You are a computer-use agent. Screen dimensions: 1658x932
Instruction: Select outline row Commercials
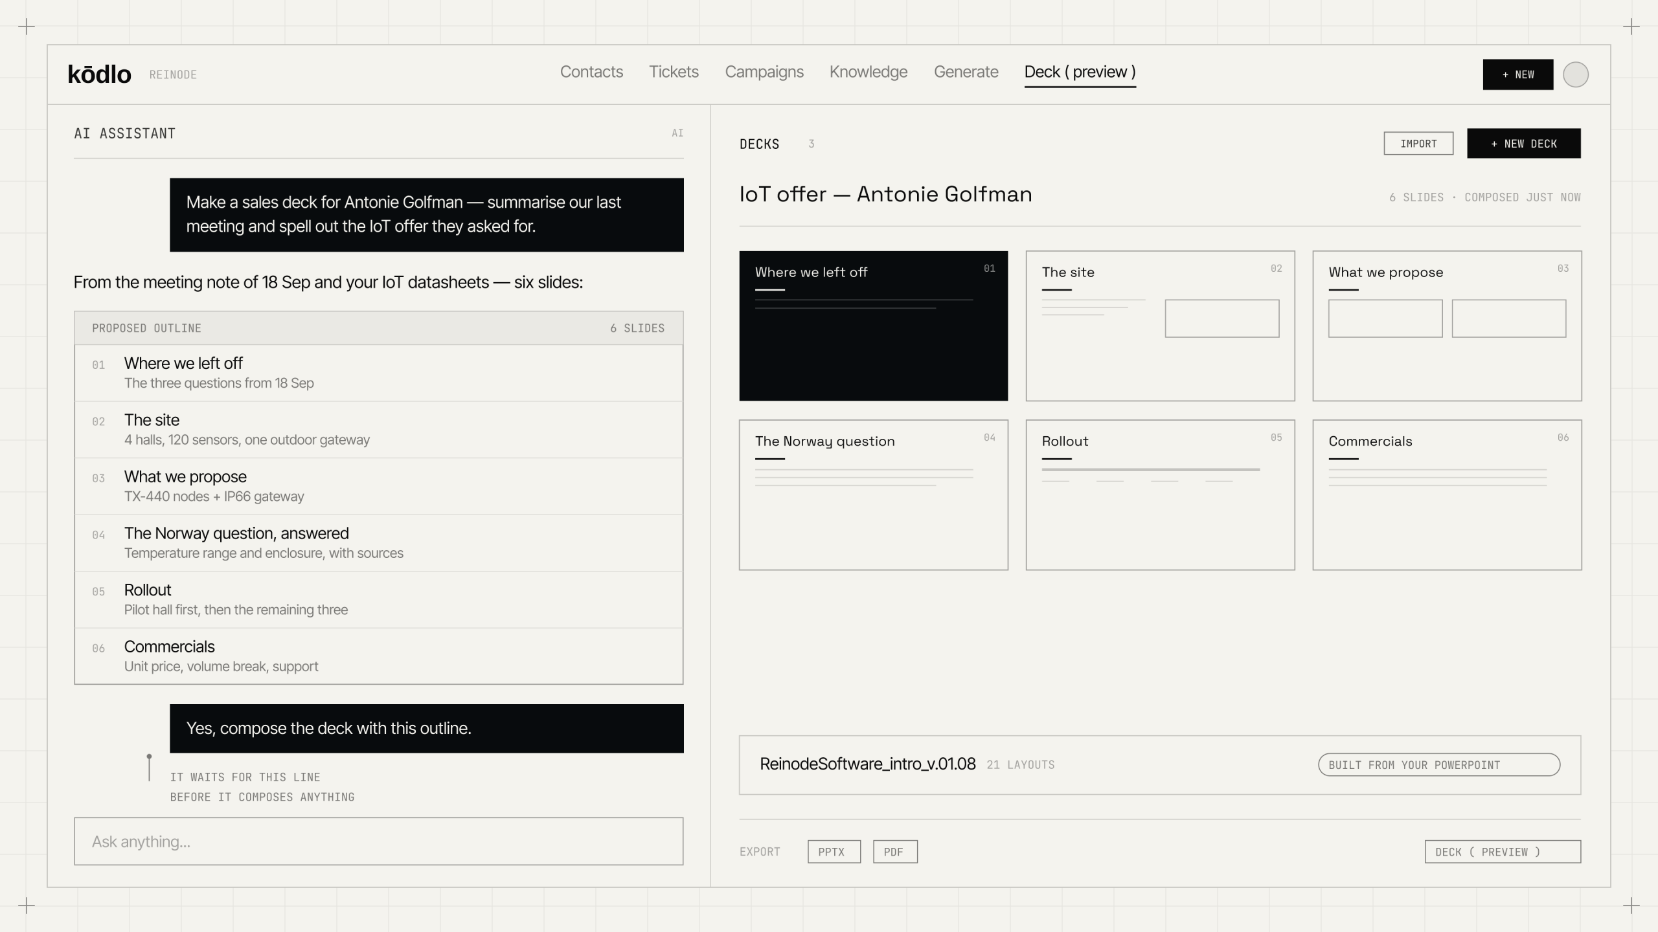pyautogui.click(x=378, y=656)
